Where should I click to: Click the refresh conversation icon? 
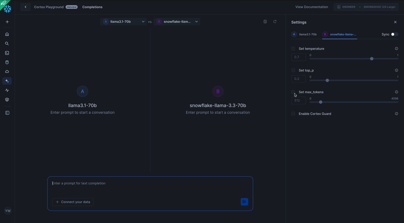[x=275, y=21]
